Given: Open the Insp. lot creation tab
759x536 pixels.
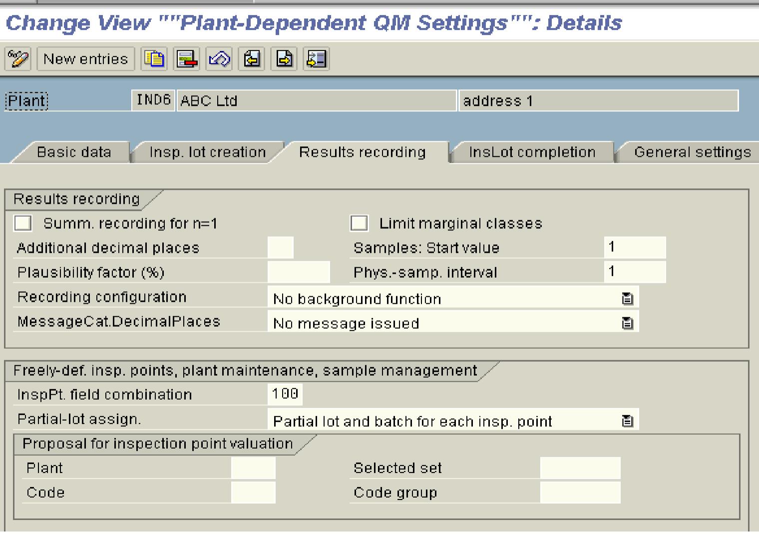Looking at the screenshot, I should click(206, 152).
